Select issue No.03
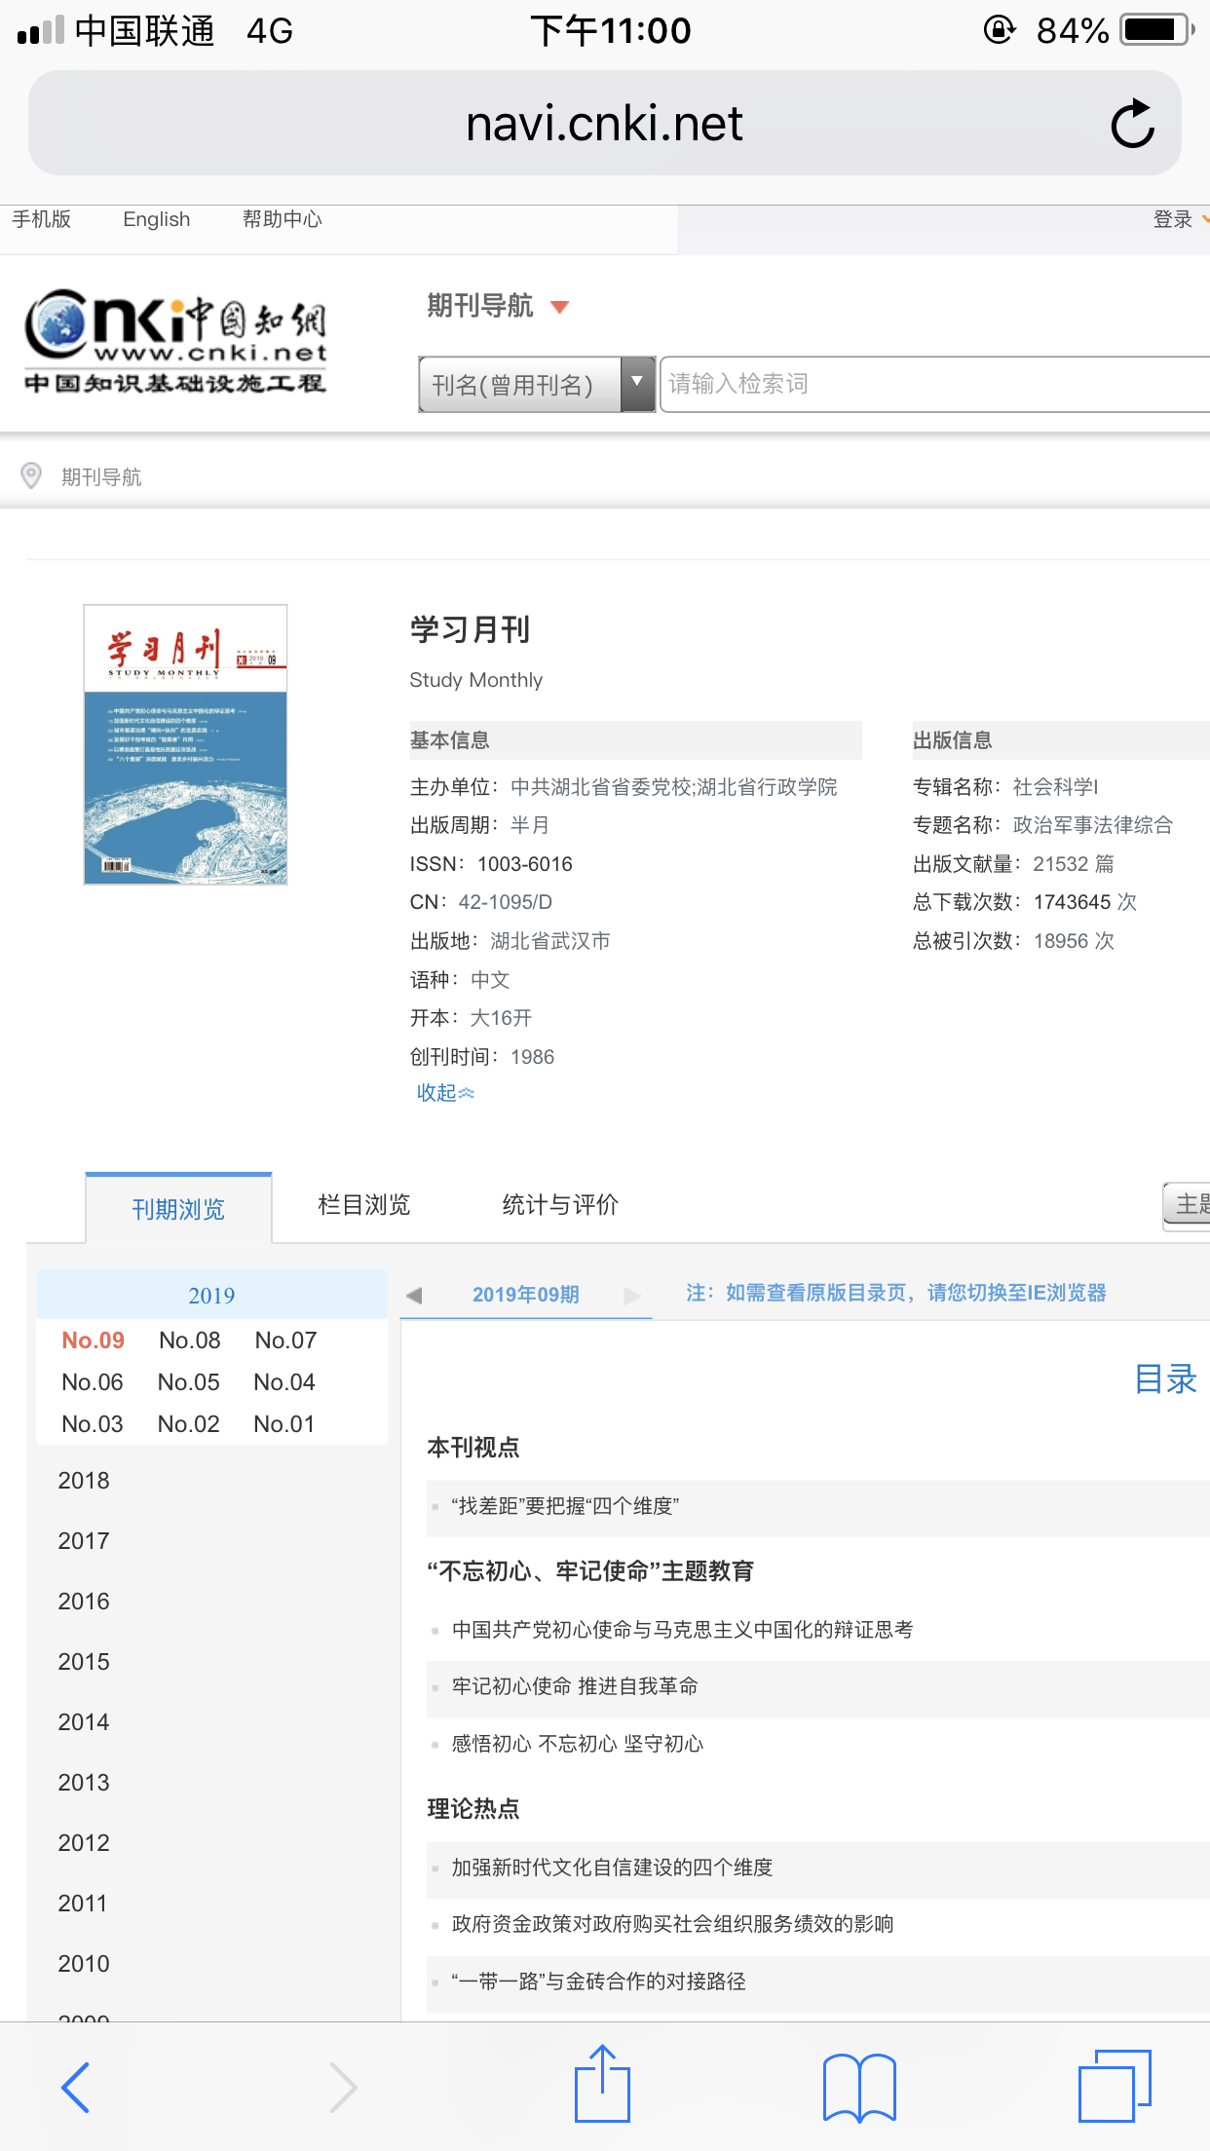1210x2151 pixels. click(x=93, y=1424)
